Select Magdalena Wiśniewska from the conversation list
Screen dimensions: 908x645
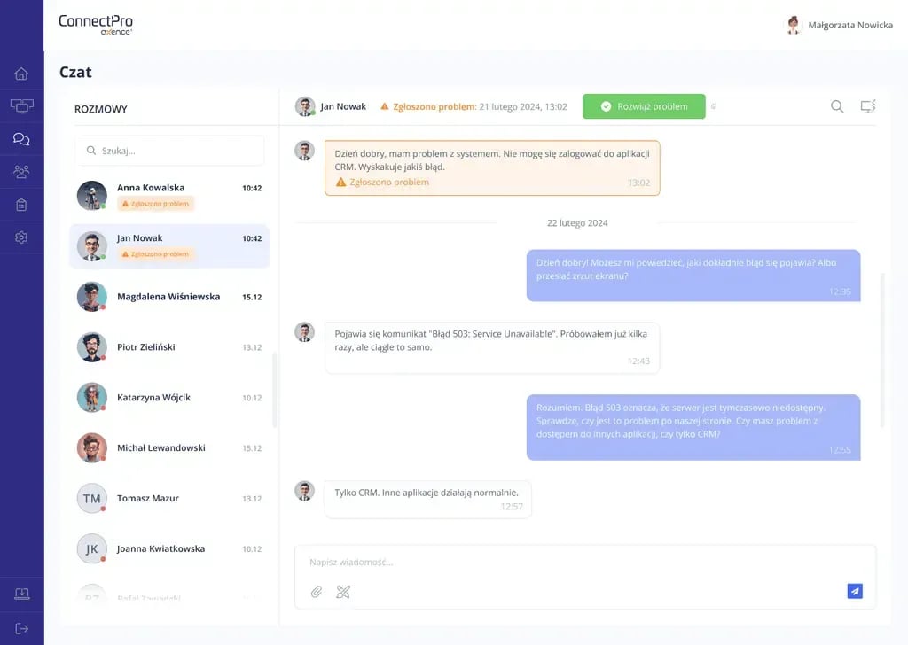[169, 295]
